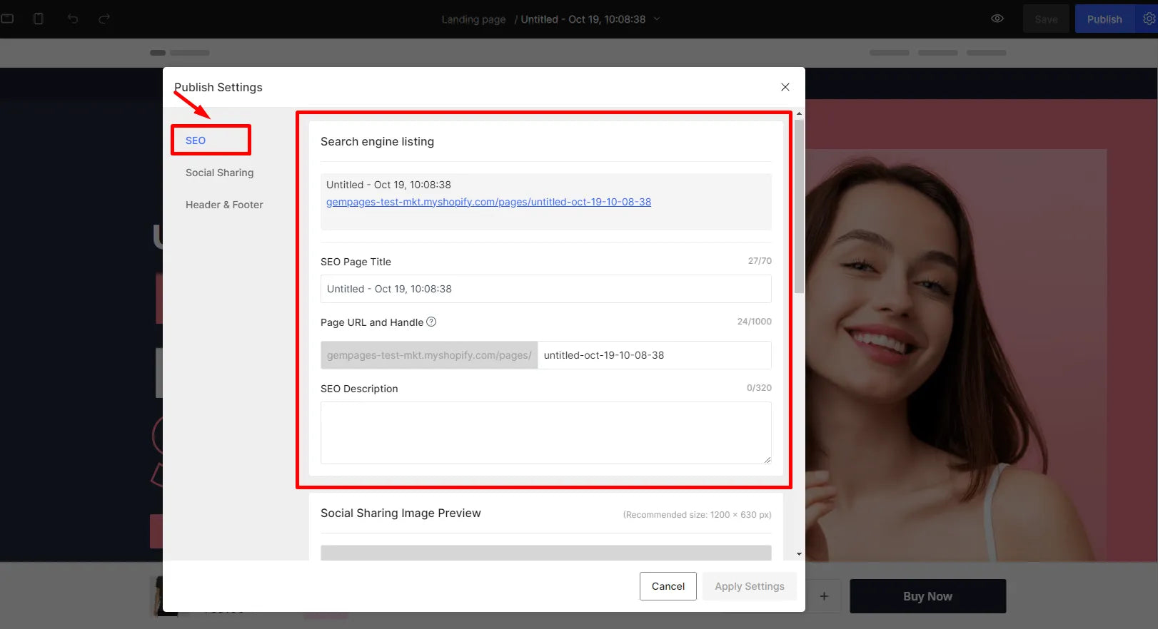Screen dimensions: 1158x629
Task: Expand the page title dropdown chevron
Action: coord(657,19)
